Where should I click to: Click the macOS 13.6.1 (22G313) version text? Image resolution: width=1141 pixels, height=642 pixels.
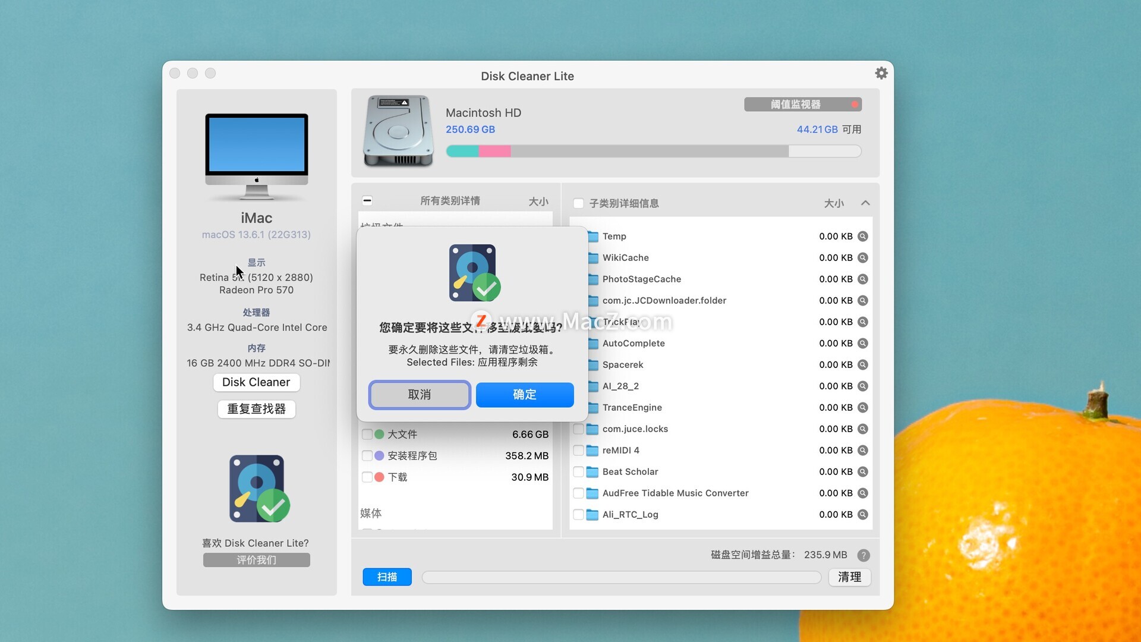[256, 235]
